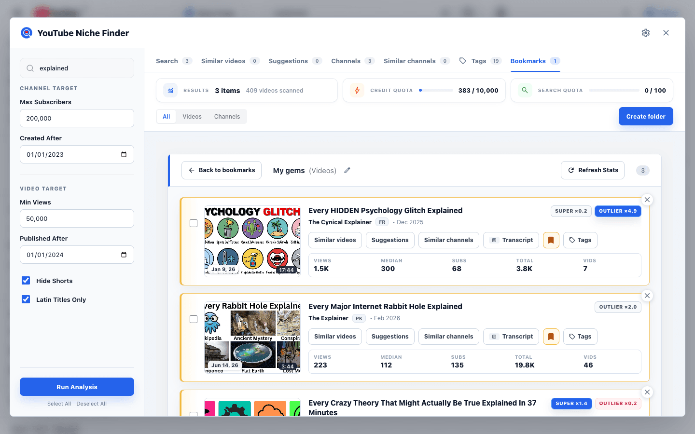Open Published After calendar picker icon
This screenshot has width=695, height=434.
124,255
